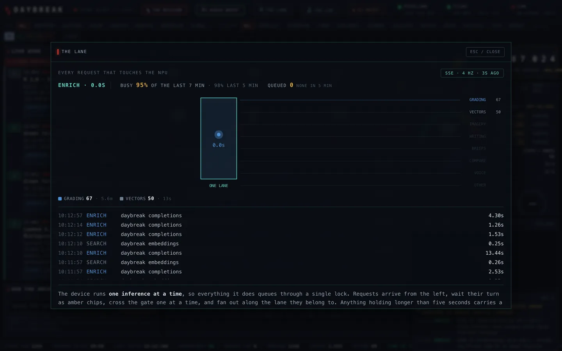This screenshot has height=351, width=562.
Task: Click the QUEUED 0 counter
Action: 281,85
